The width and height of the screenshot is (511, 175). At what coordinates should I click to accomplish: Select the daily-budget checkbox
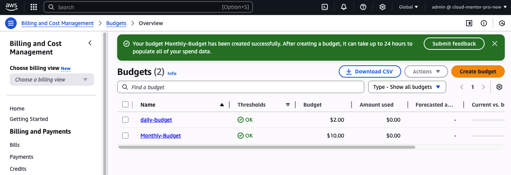coord(125,120)
